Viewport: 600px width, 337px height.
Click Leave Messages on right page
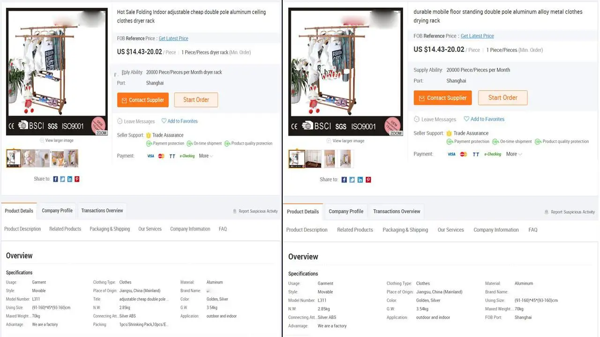435,119
